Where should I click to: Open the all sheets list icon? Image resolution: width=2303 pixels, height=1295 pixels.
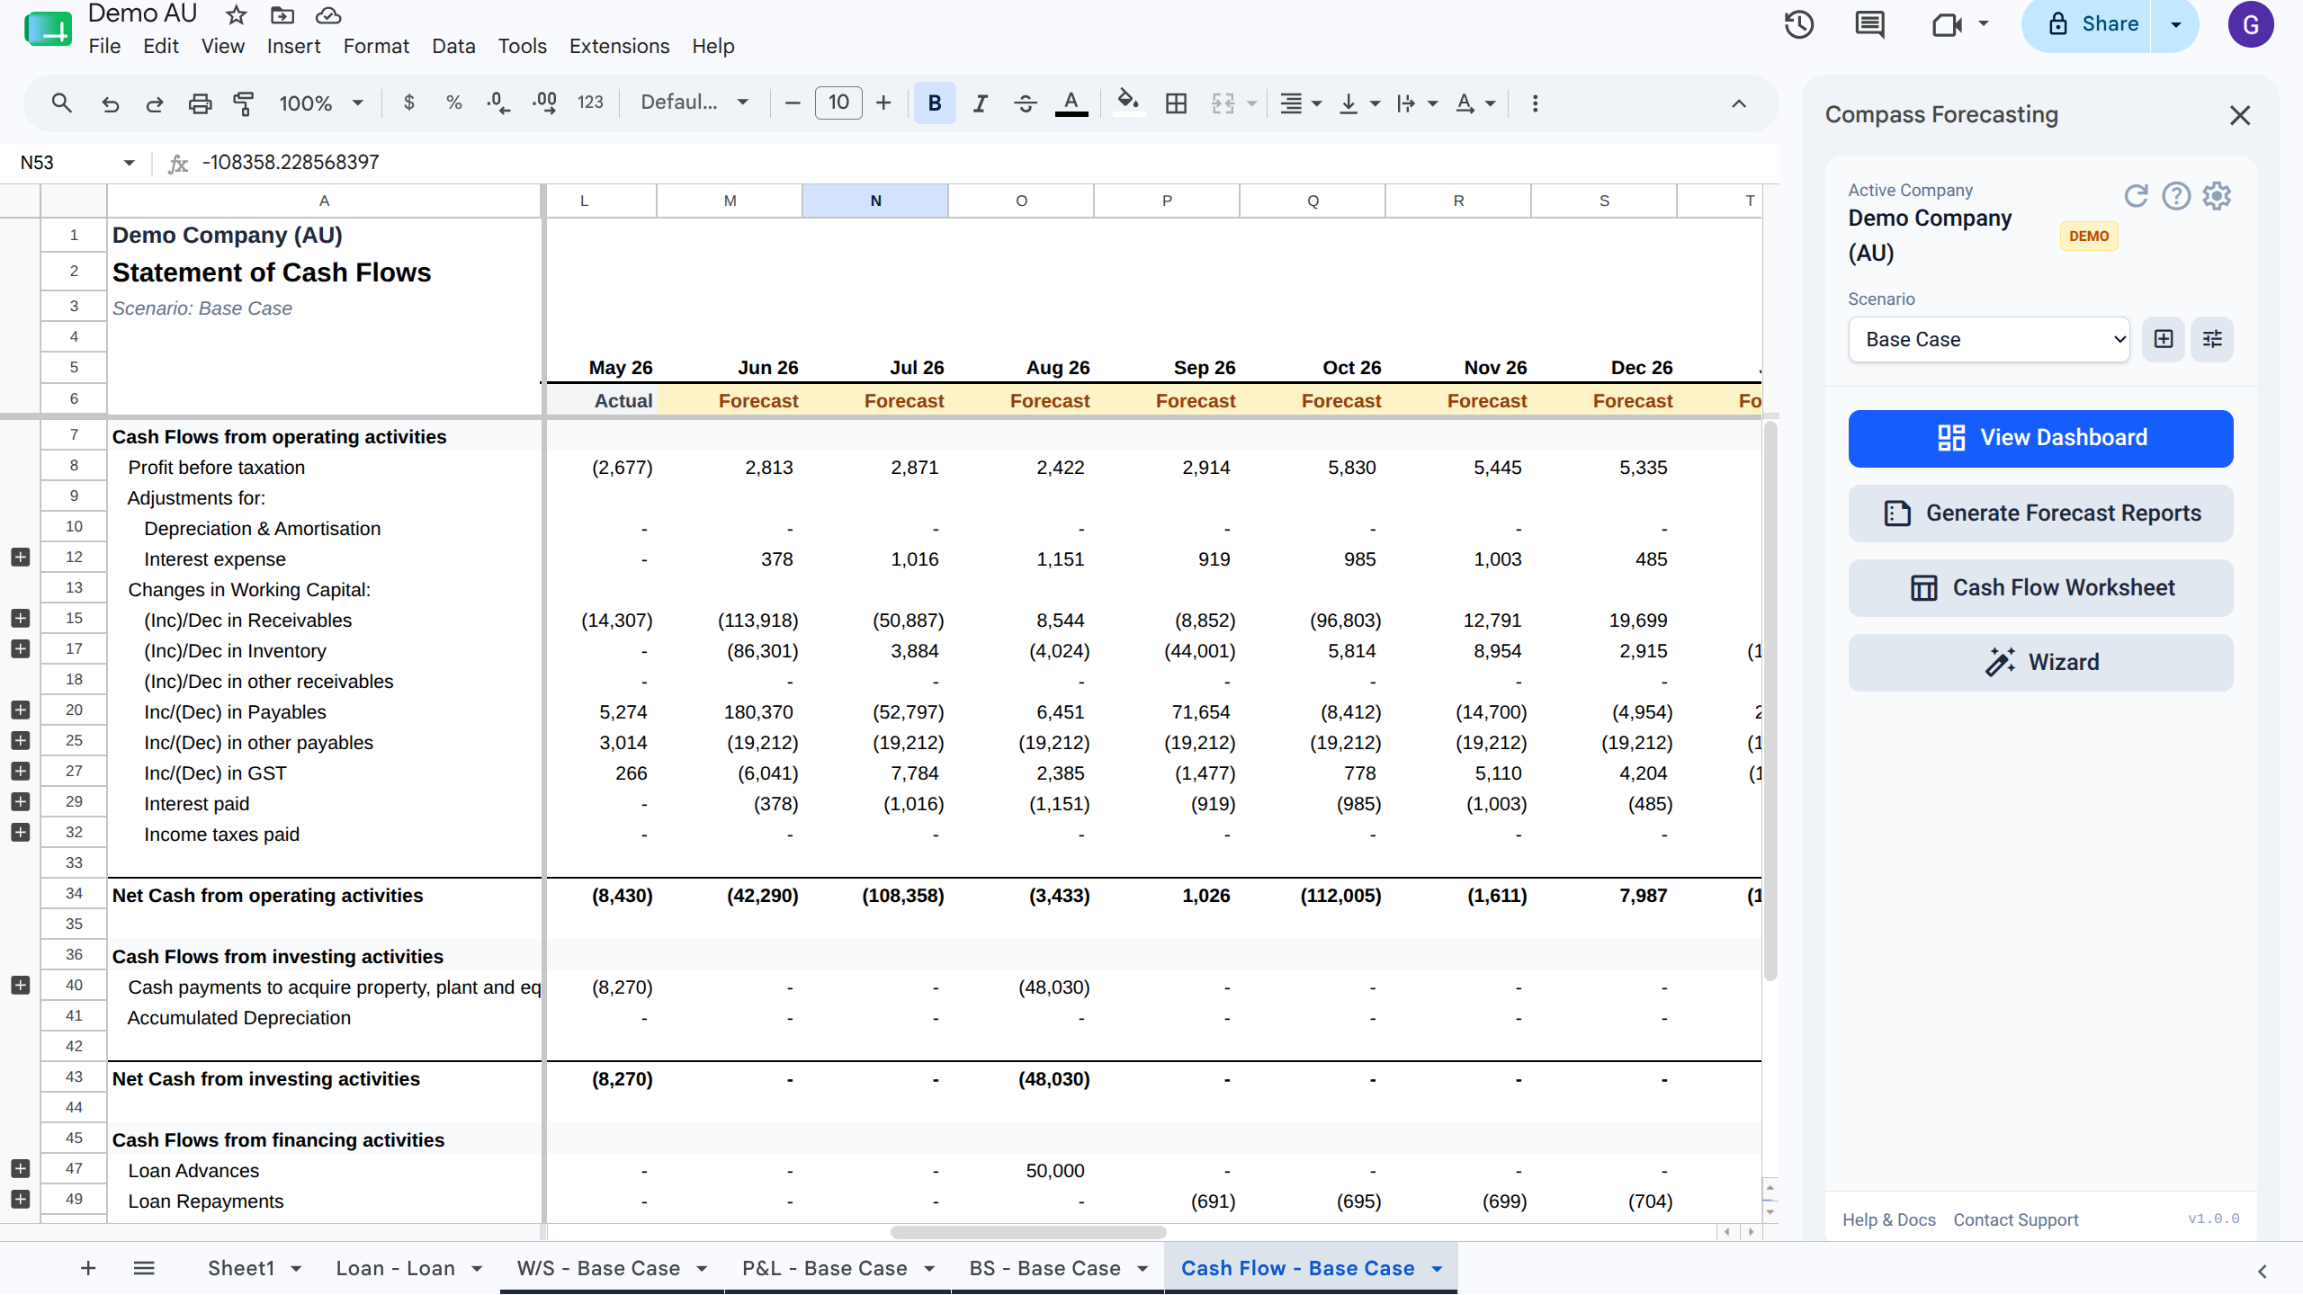tap(144, 1268)
